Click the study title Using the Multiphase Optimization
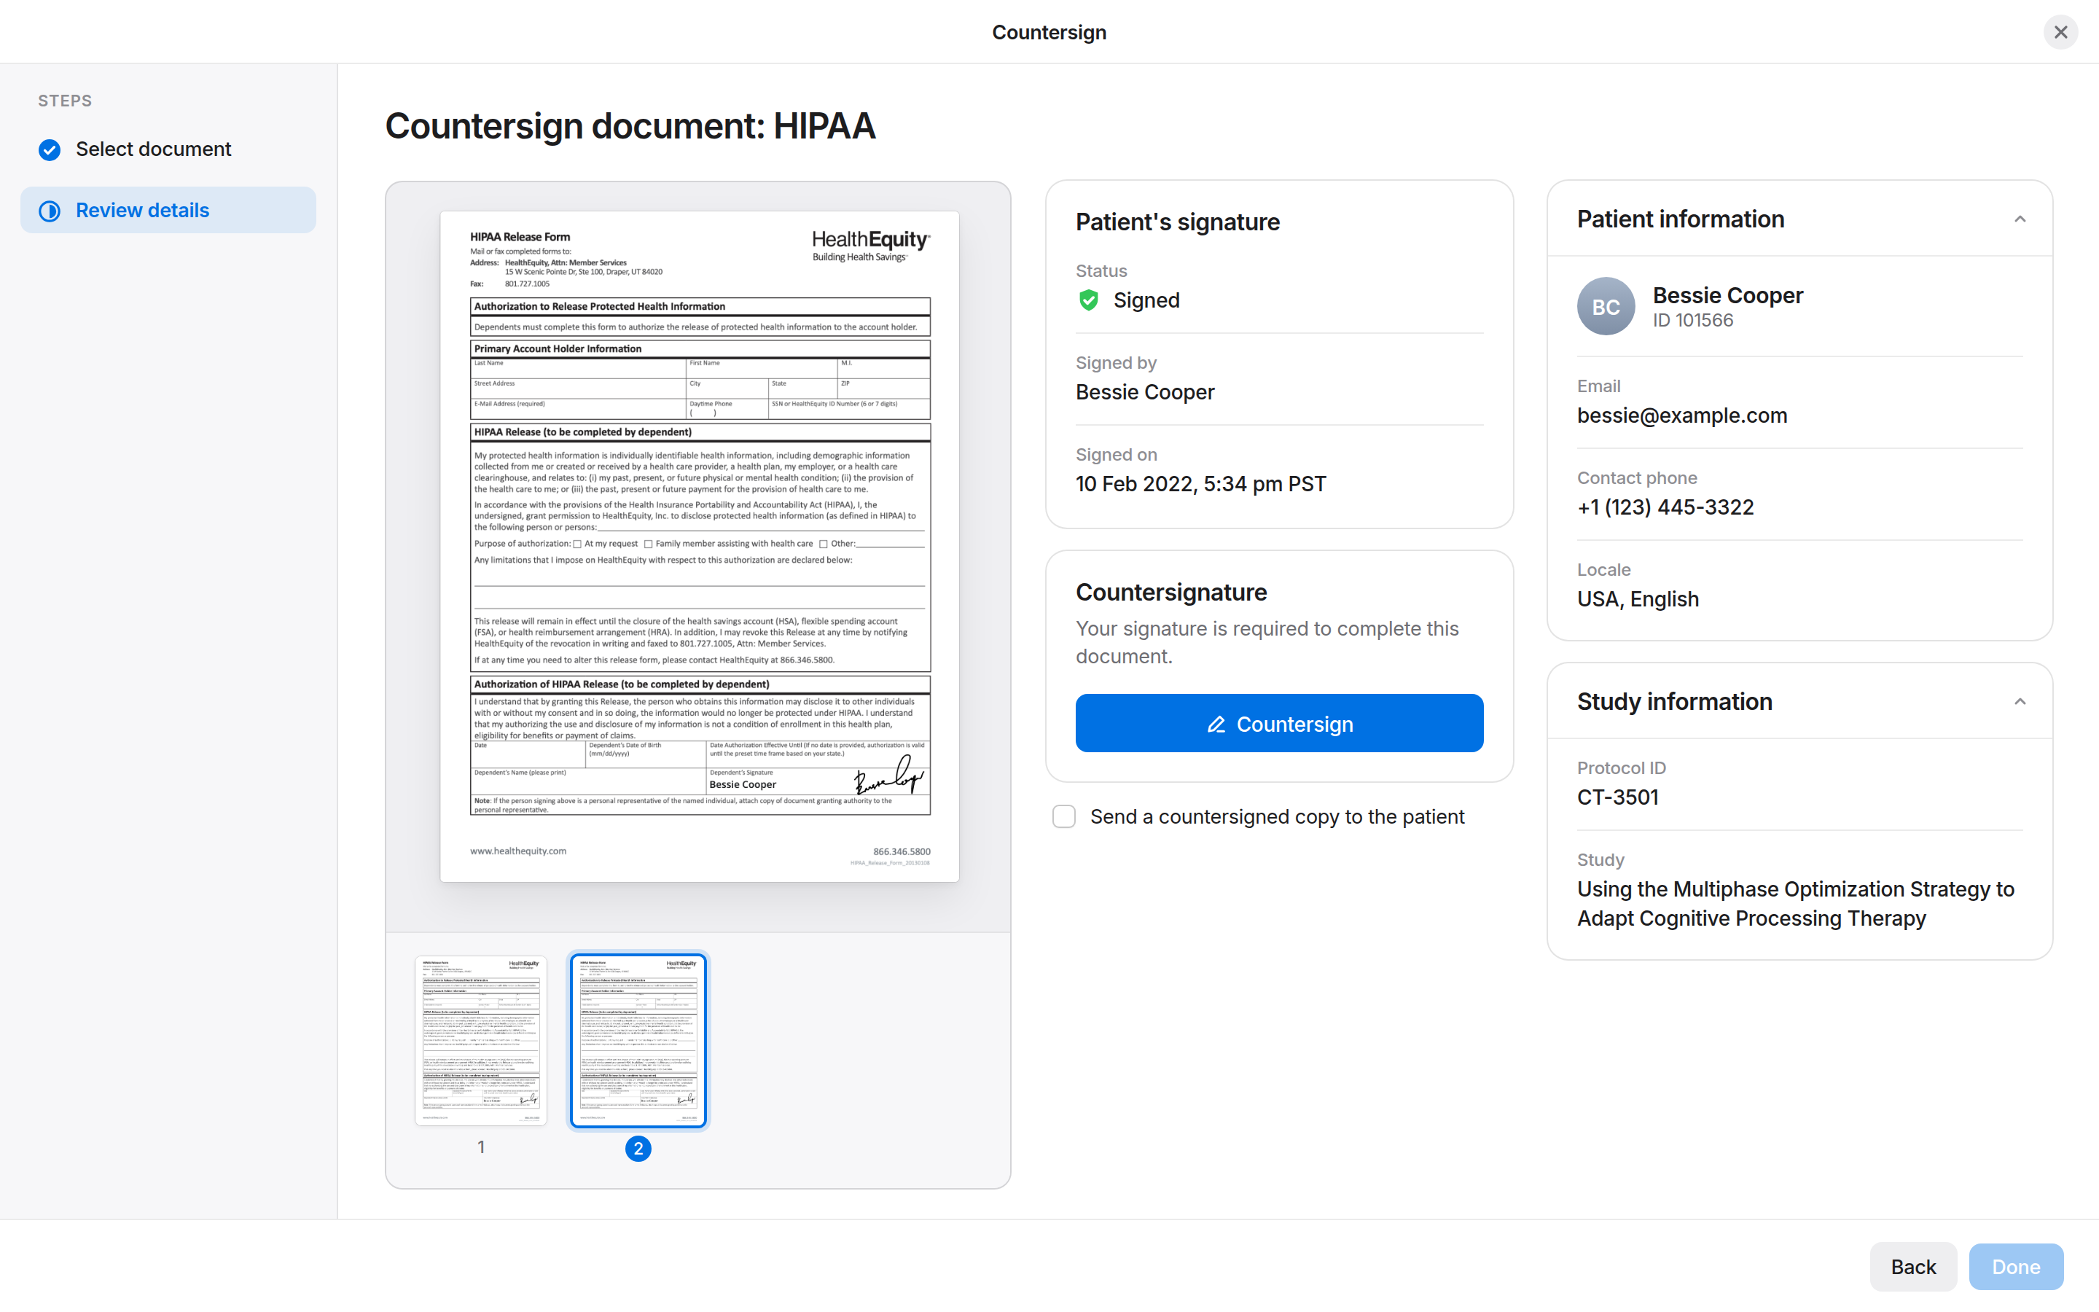 tap(1795, 903)
